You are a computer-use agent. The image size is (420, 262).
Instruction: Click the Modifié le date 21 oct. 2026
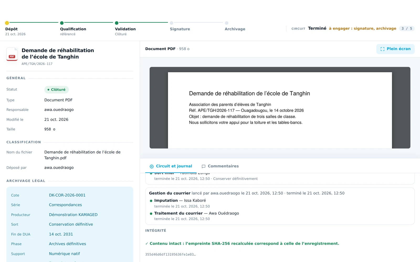click(x=56, y=120)
